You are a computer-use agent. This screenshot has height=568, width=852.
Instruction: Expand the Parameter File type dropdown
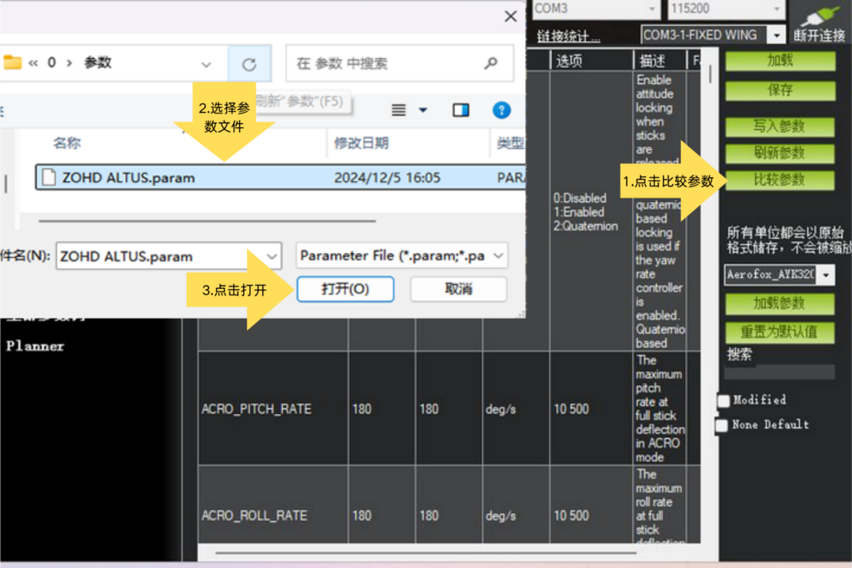tap(498, 256)
